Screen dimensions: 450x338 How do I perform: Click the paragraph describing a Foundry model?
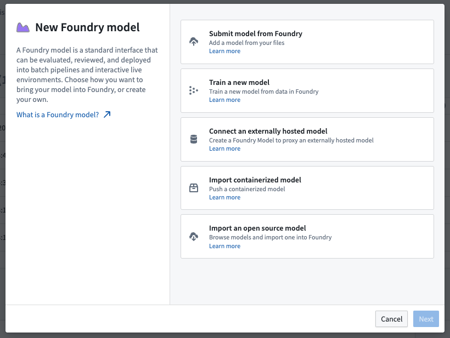(x=87, y=75)
